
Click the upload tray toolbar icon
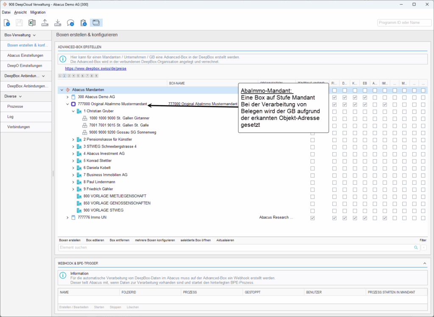(45, 23)
